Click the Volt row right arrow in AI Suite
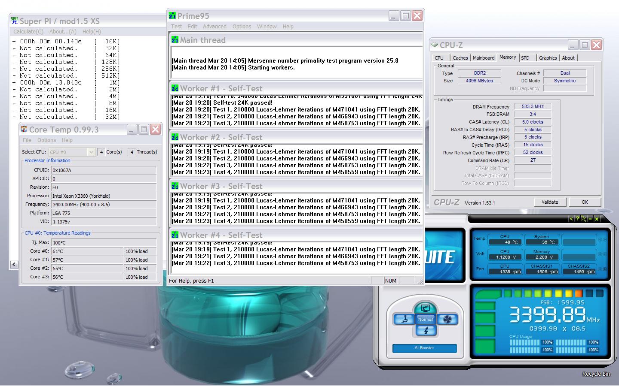 [x=605, y=253]
